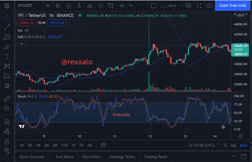Viewport: 252px width, 162px height.
Task: Undo the last chart action
Action: 131,6
